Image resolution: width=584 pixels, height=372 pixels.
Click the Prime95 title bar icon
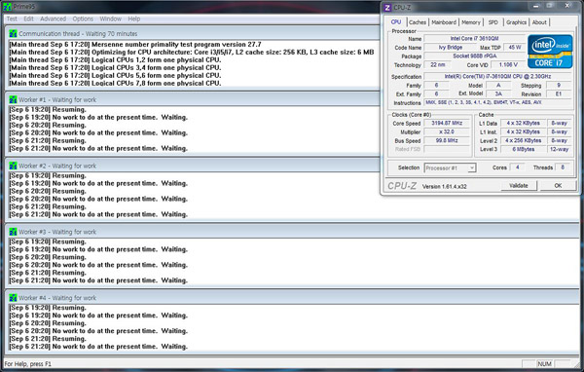click(x=7, y=7)
